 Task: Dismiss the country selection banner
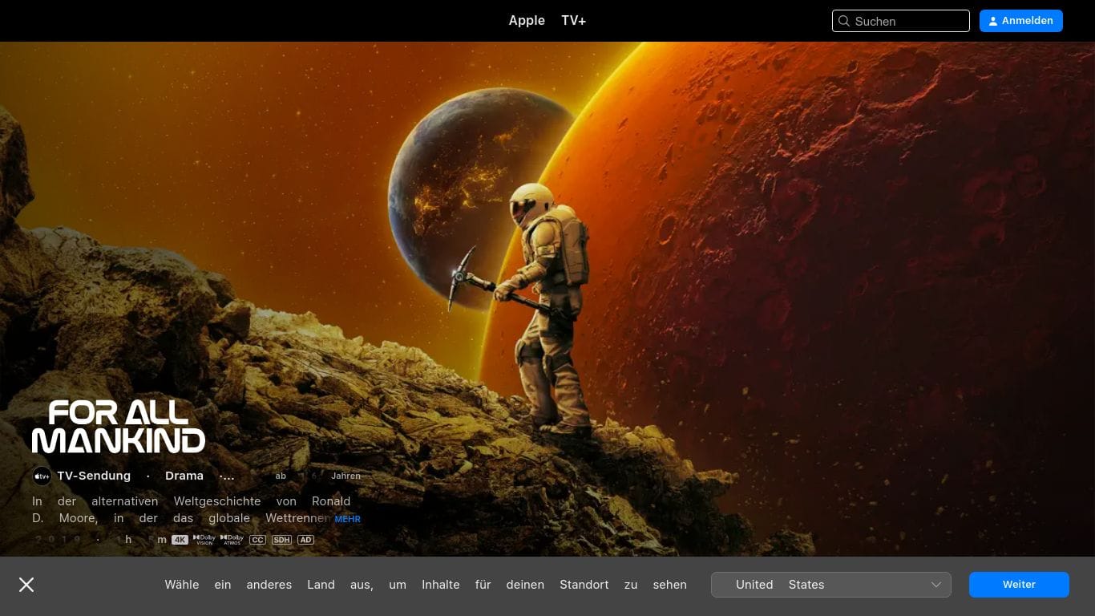coord(26,585)
